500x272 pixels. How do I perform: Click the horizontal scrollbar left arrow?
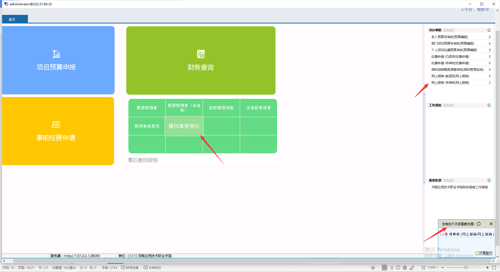(4, 261)
